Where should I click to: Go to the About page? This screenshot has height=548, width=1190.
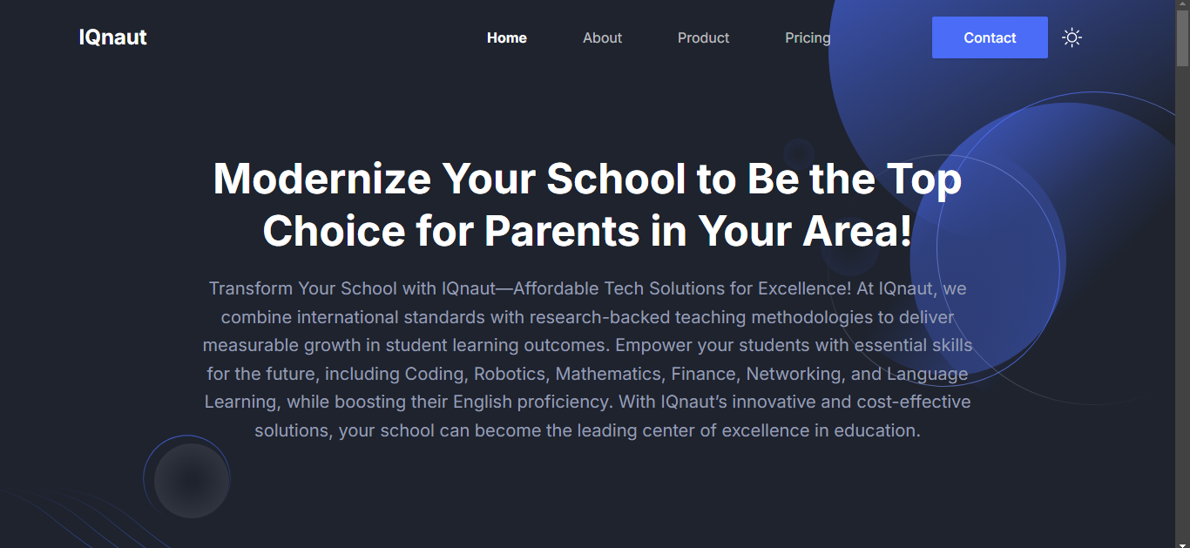(x=602, y=37)
